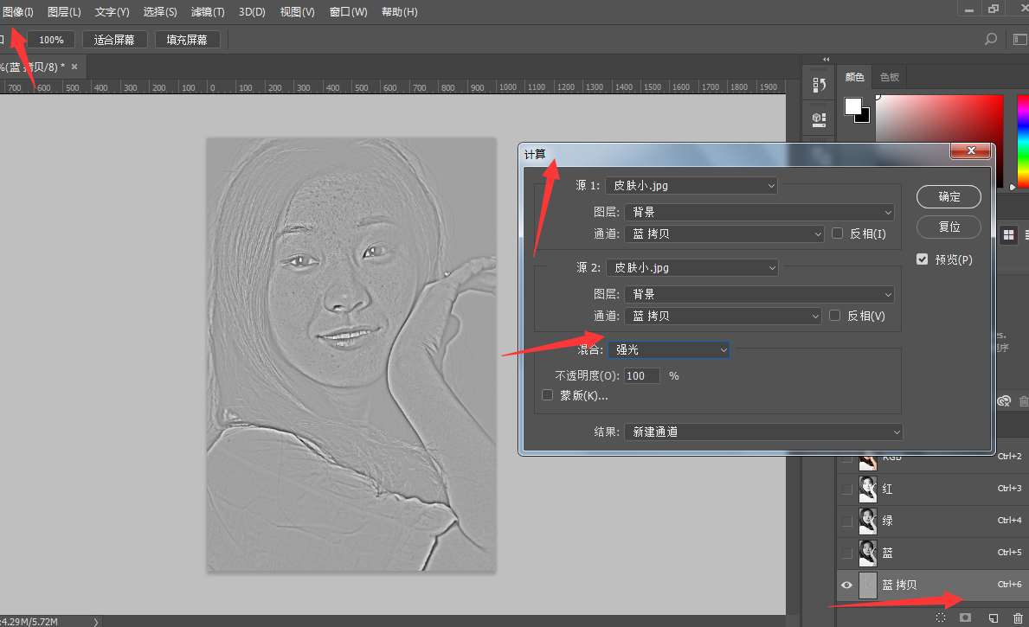The width and height of the screenshot is (1029, 627).
Task: Open the 滤镜(T) menu
Action: (x=208, y=12)
